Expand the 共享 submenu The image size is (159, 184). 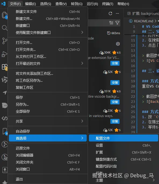[x=48, y=121]
